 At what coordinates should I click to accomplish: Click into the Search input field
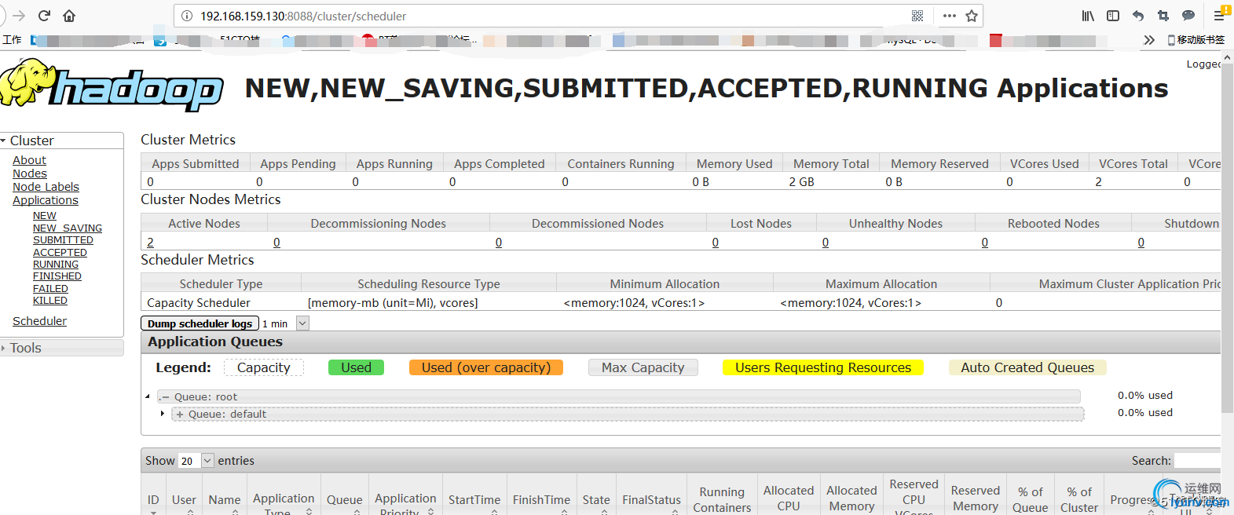(1197, 461)
